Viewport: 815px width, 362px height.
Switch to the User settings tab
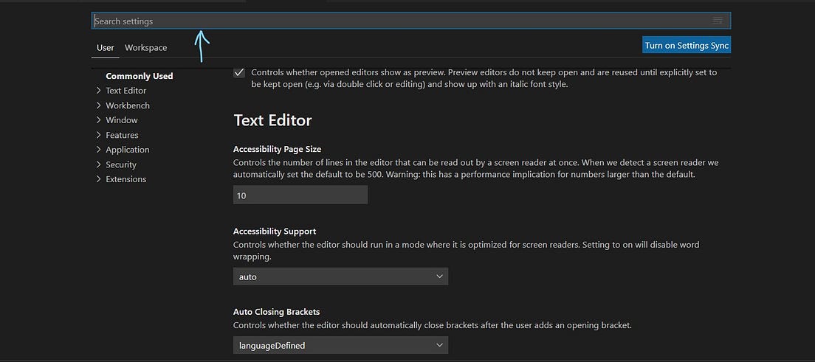pos(106,48)
